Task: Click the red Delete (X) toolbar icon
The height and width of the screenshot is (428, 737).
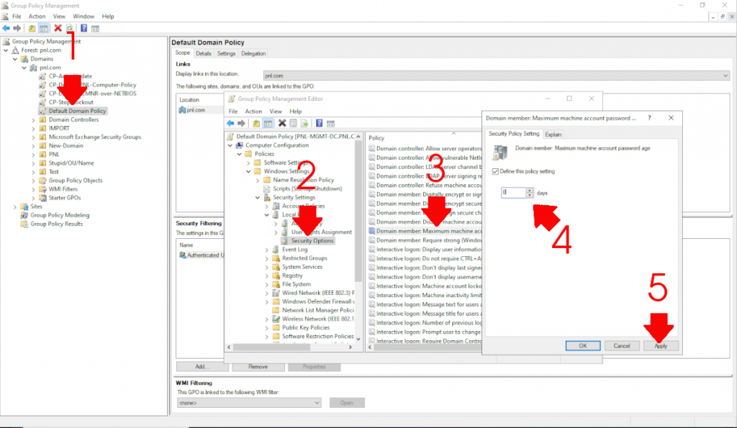Action: coord(58,28)
